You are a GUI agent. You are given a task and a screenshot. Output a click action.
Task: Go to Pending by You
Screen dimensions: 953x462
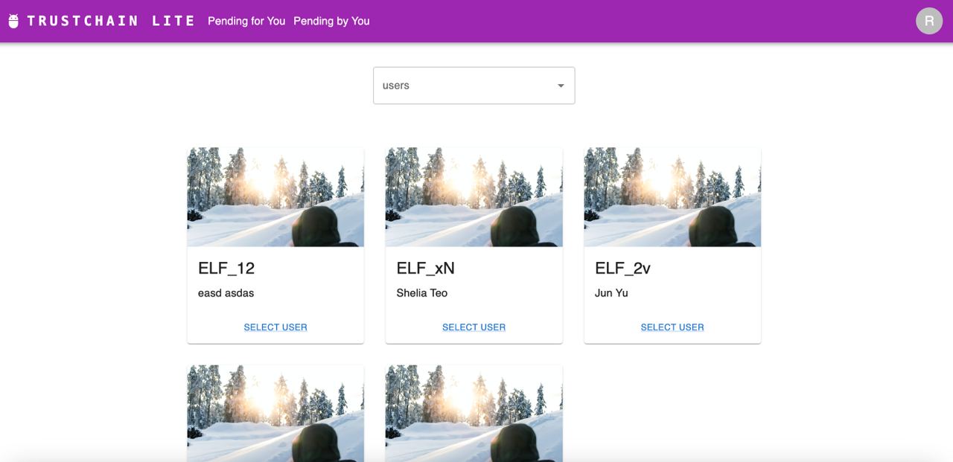point(331,21)
